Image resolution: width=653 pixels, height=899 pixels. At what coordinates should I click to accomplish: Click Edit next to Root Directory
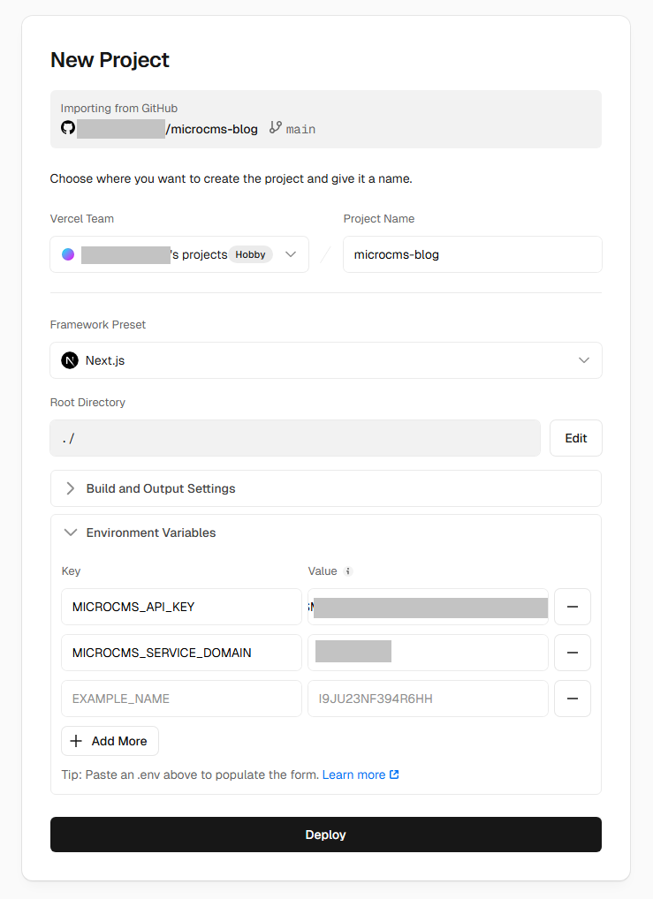coord(575,437)
